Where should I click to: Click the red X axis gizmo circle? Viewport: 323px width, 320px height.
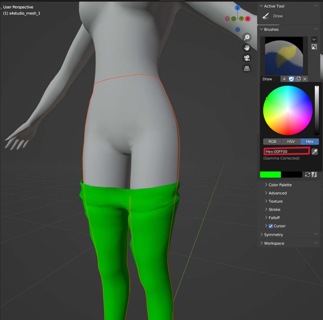pos(248,19)
